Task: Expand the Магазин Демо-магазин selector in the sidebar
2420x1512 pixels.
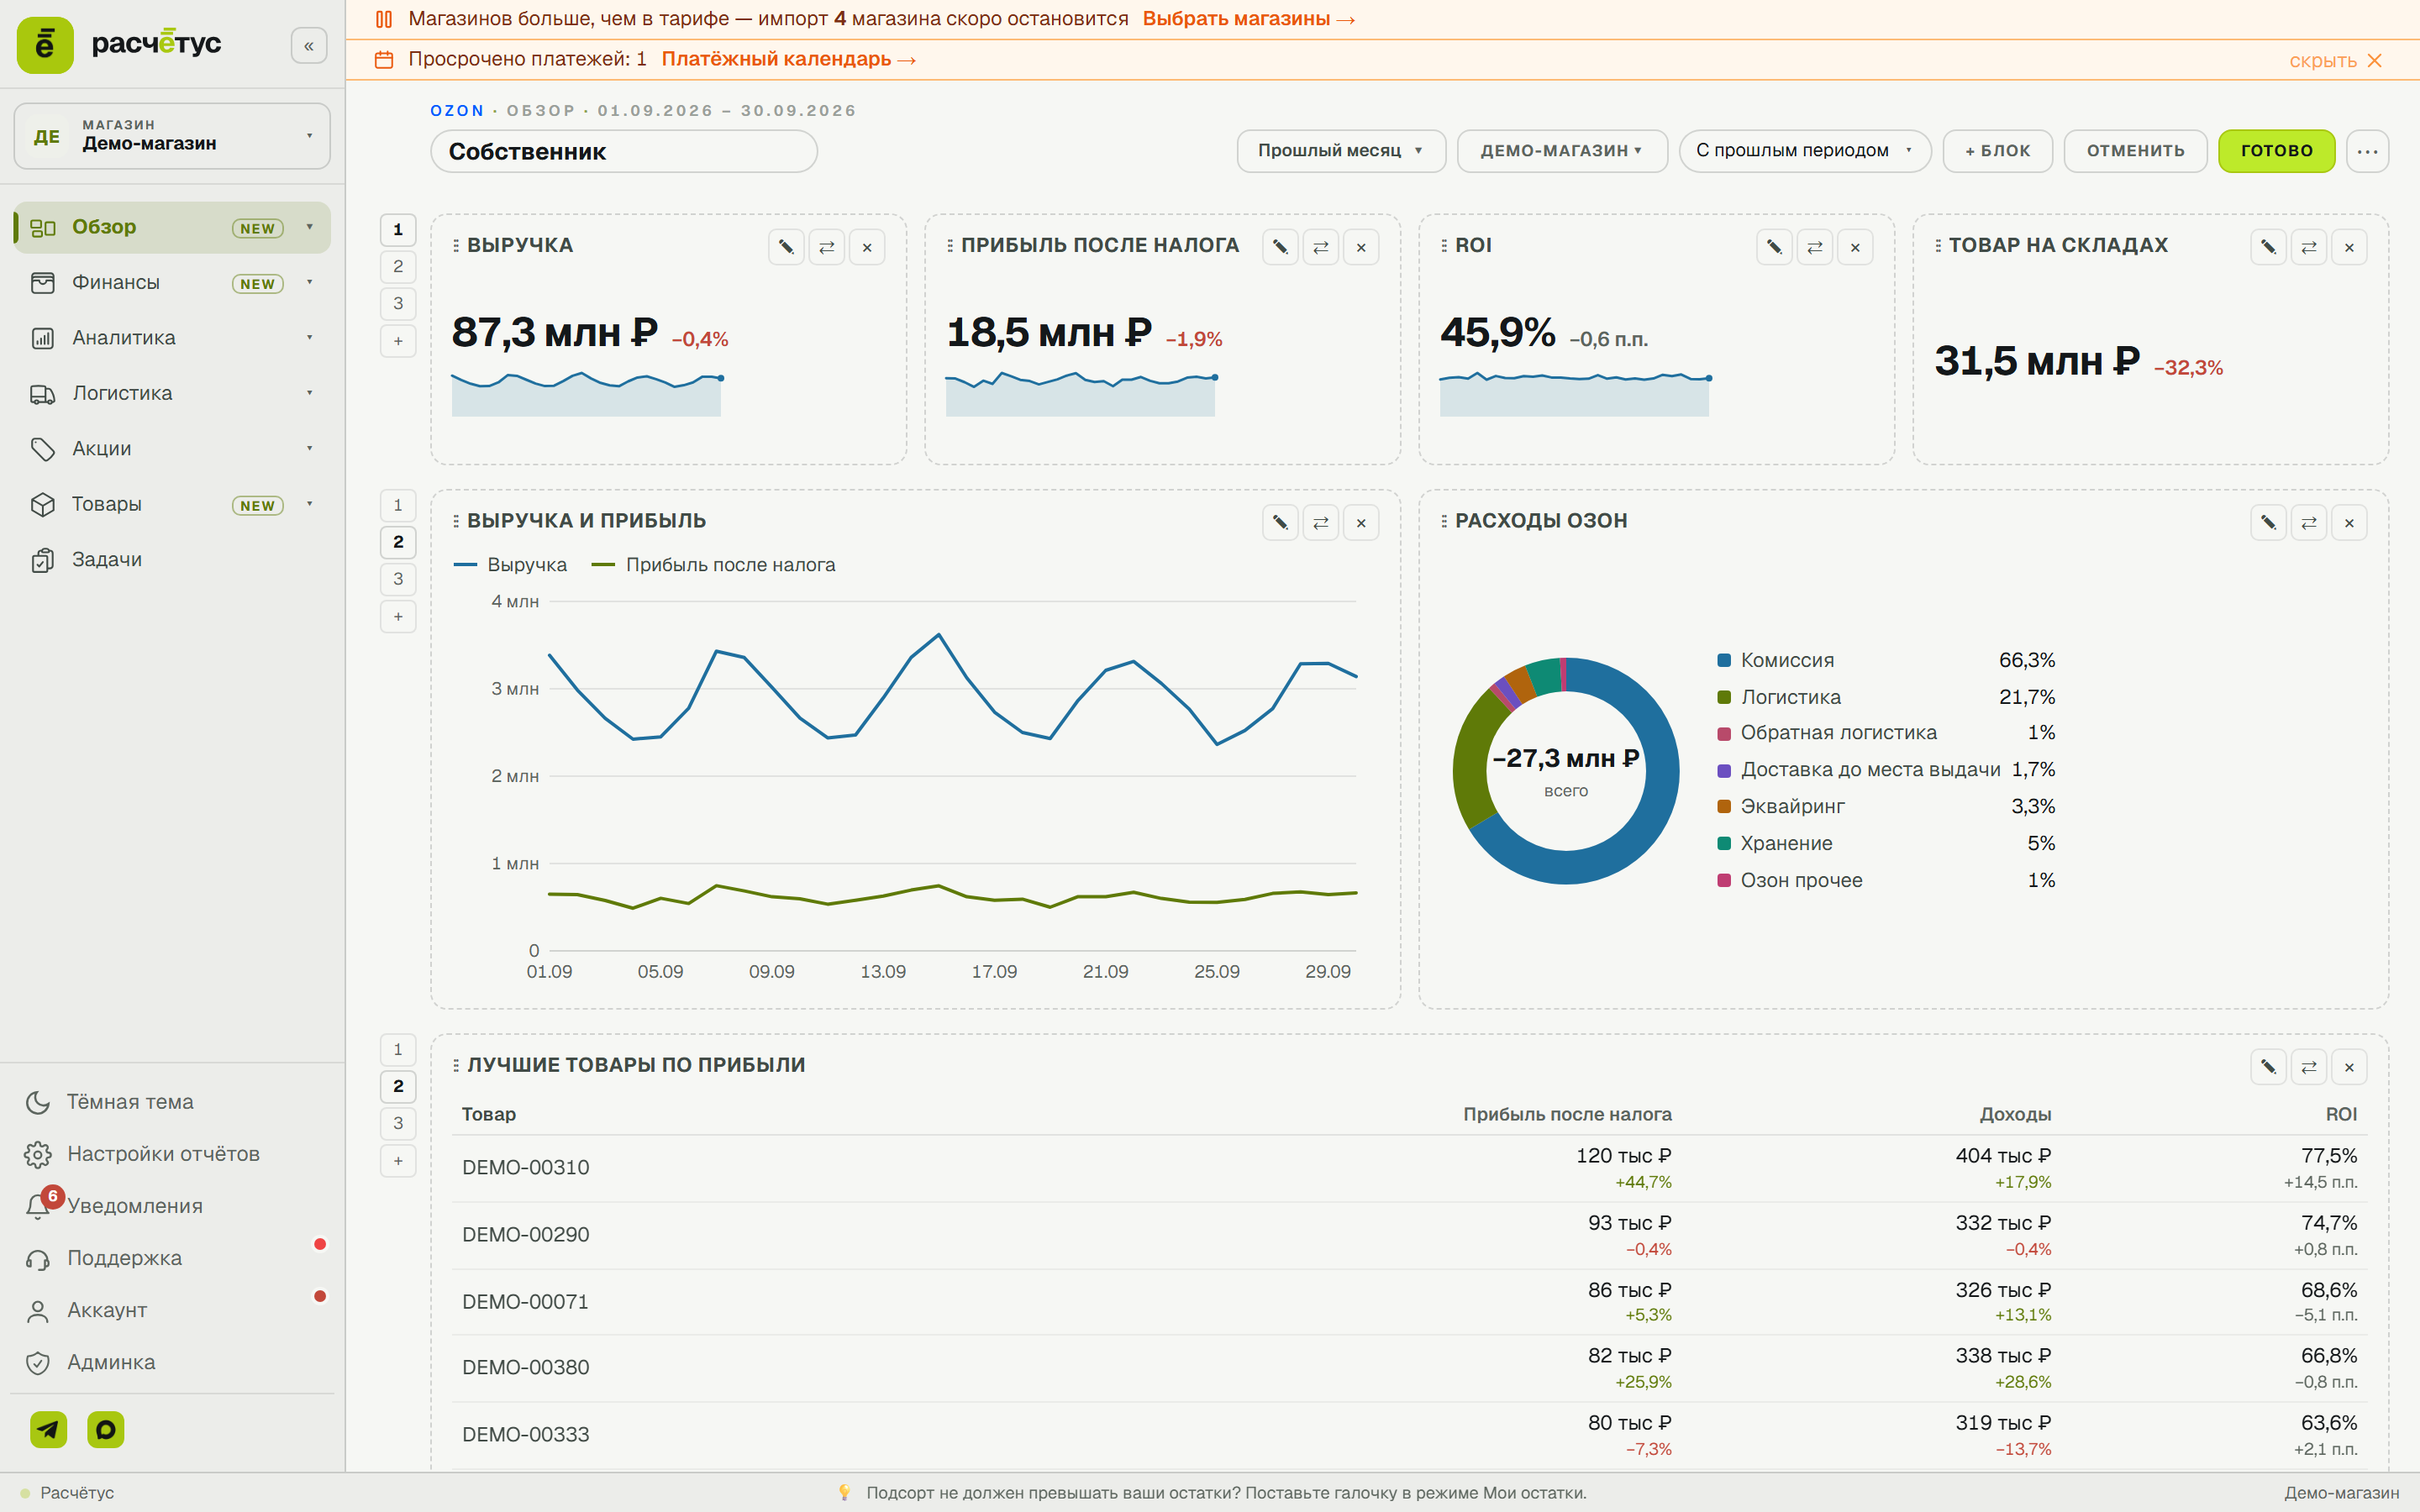Action: coord(172,136)
